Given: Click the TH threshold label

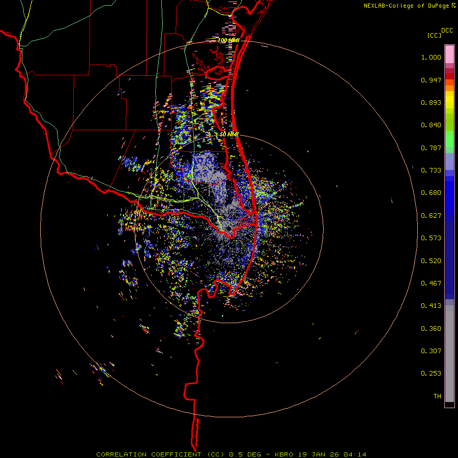Looking at the screenshot, I should (x=437, y=396).
